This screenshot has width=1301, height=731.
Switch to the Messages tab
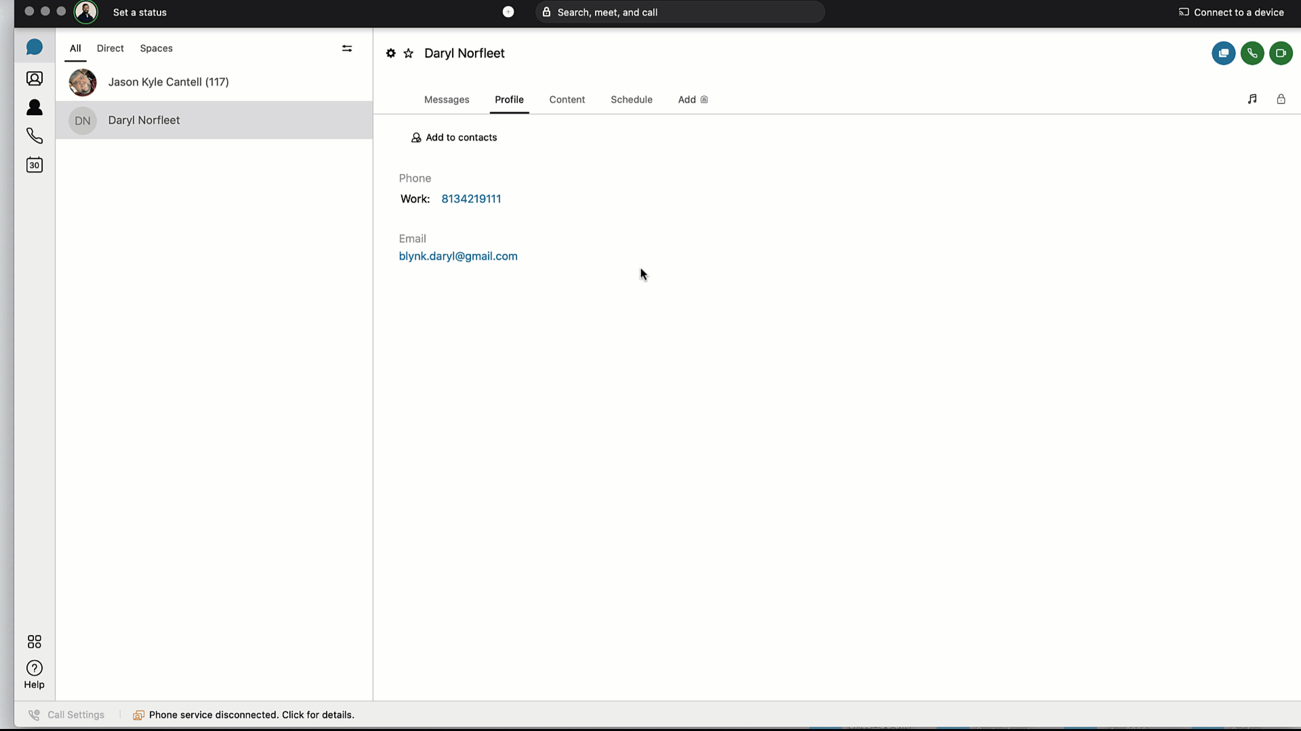[447, 99]
